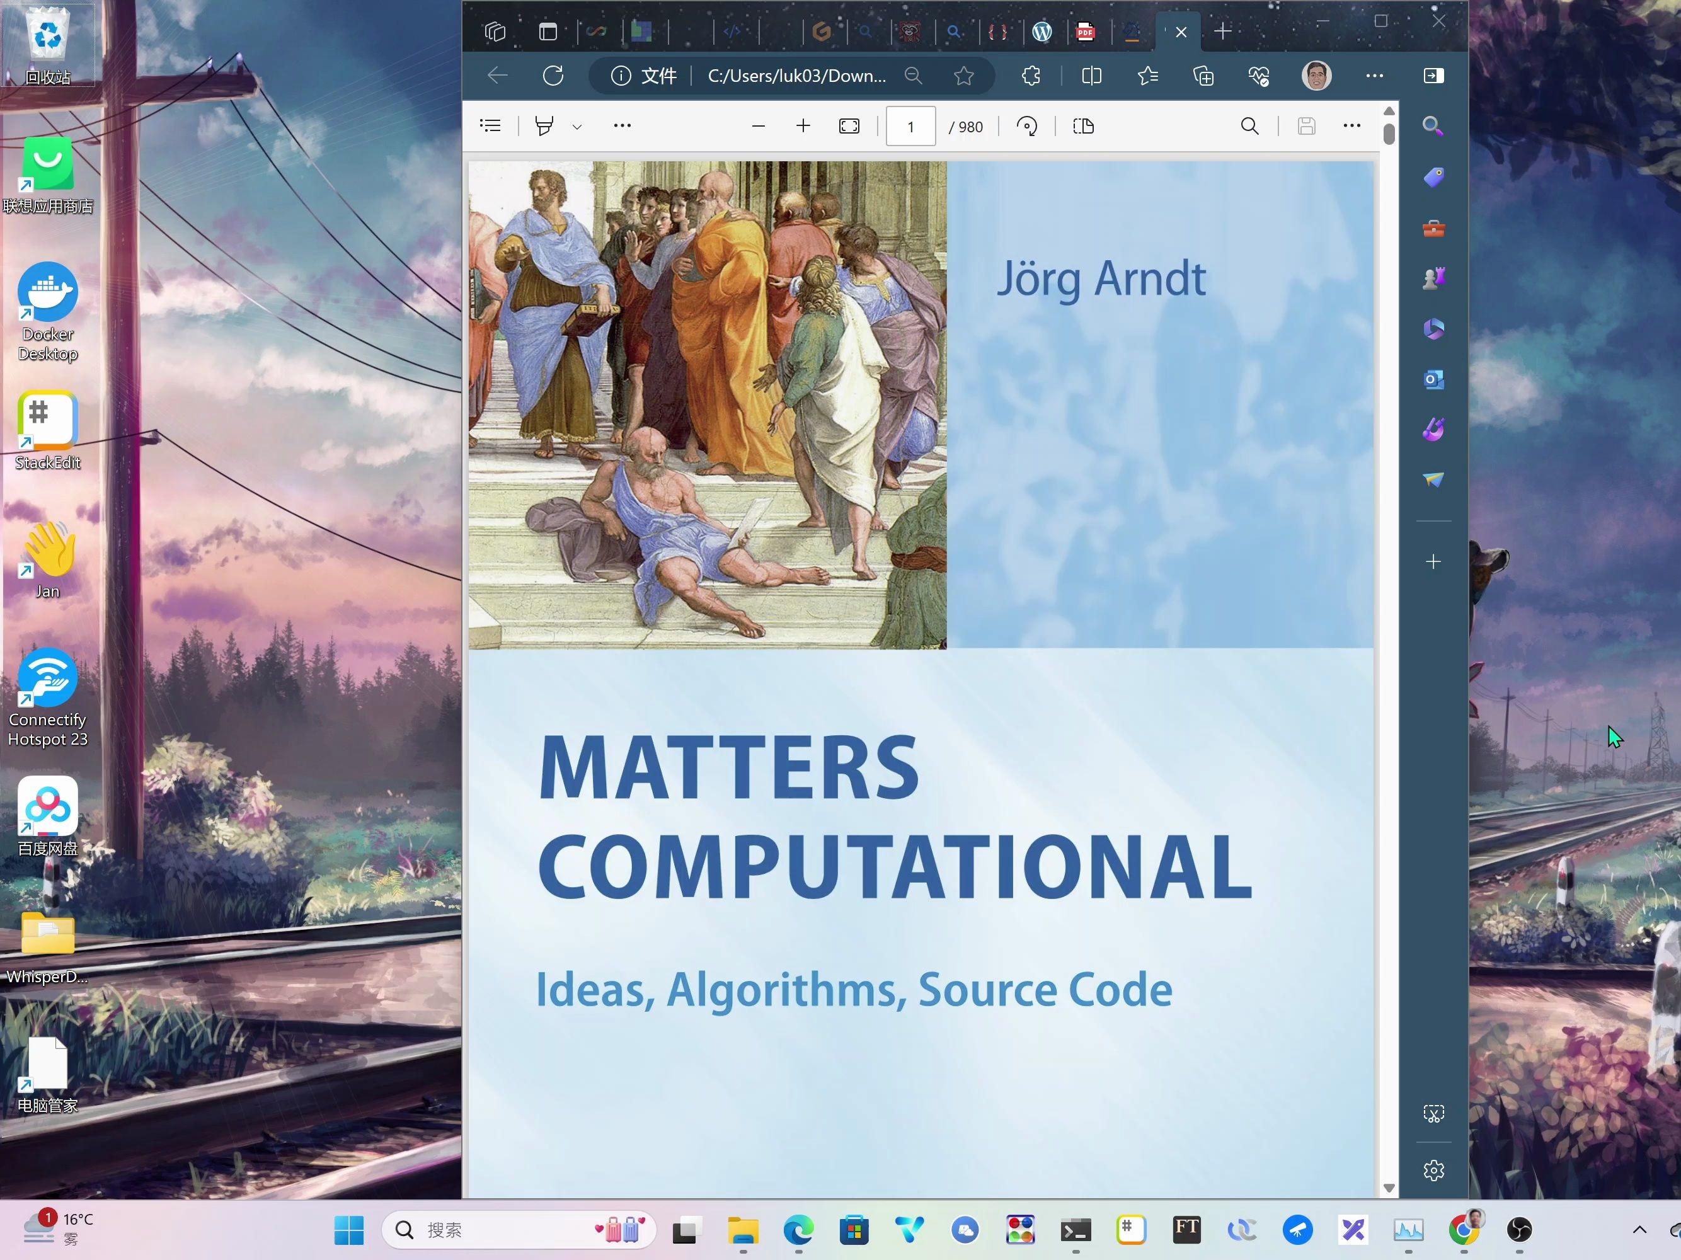This screenshot has width=1681, height=1260.
Task: Open the user profile avatar
Action: pos(1316,75)
